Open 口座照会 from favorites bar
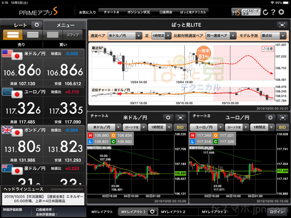291x218 pixels. (166, 12)
